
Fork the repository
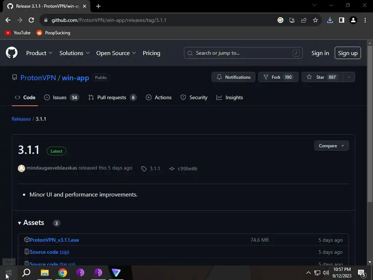point(278,77)
